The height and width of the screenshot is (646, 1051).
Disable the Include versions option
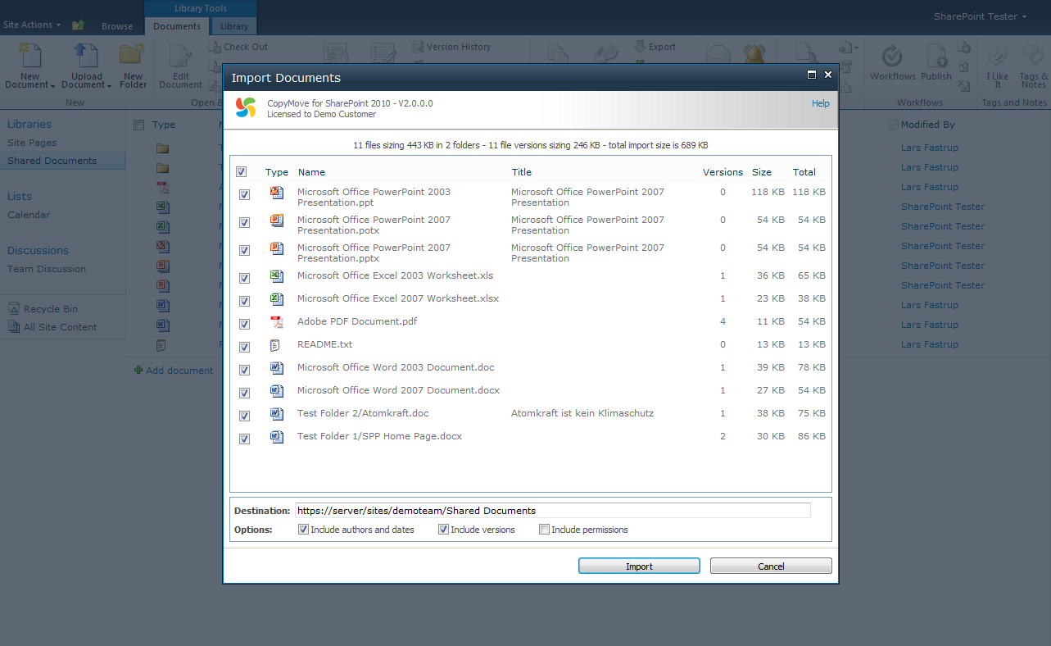444,530
